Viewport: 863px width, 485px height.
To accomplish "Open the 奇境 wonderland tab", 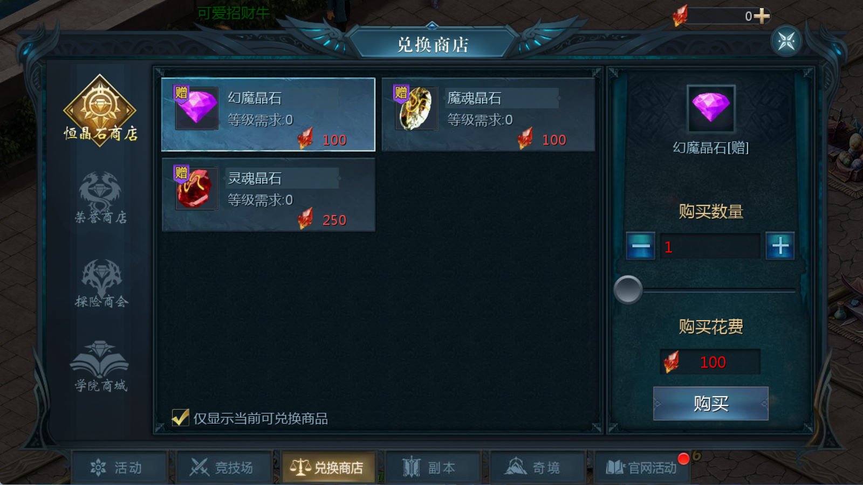I will tap(537, 467).
